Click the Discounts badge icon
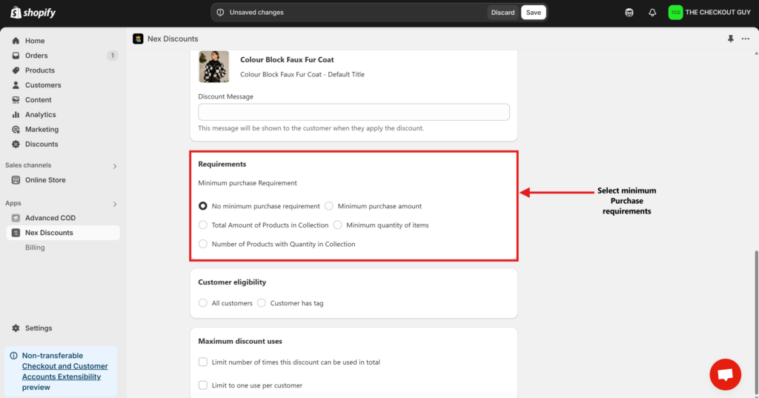Screen dimensions: 759x398 16,145
